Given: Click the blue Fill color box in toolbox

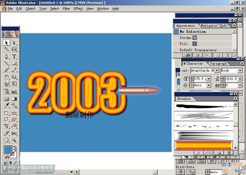Looking at the screenshot, I should 8,150.
